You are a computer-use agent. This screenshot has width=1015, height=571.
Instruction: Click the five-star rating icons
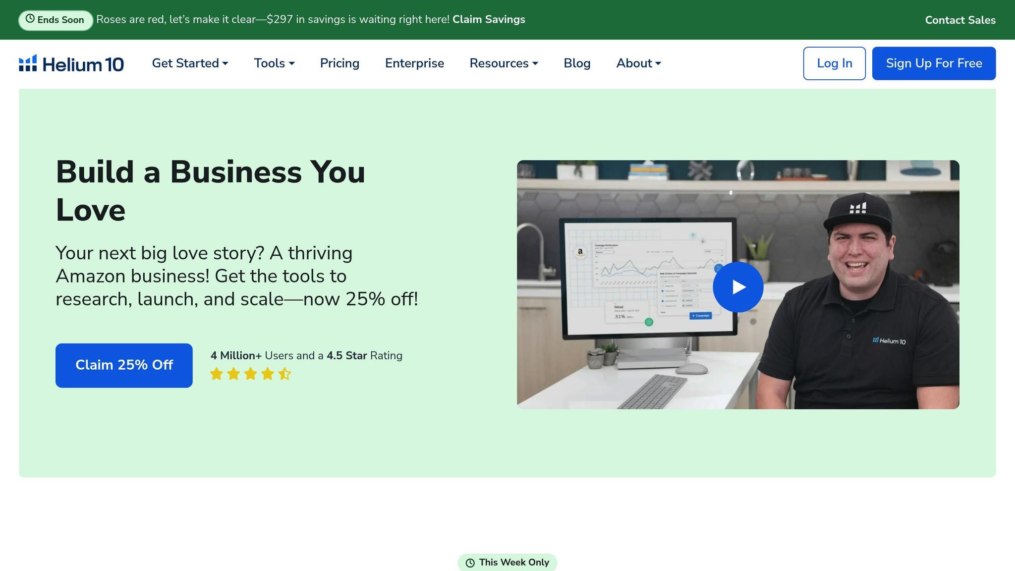click(250, 374)
